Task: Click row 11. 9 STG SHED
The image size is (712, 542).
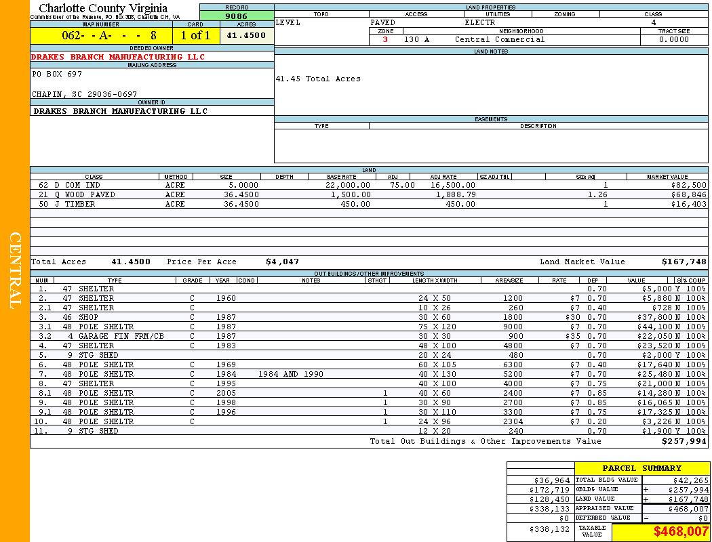Action: [x=369, y=431]
